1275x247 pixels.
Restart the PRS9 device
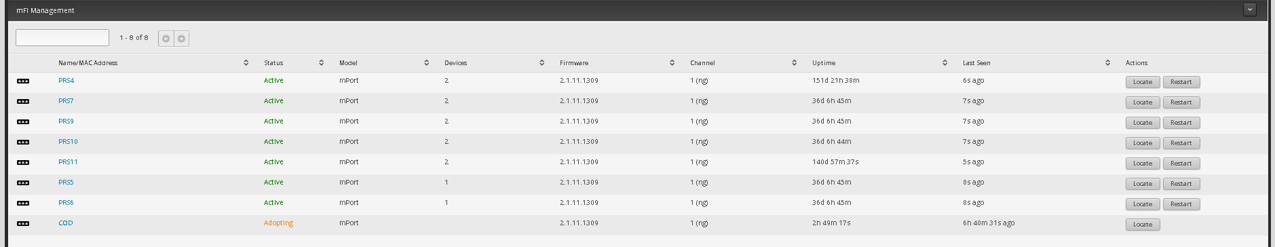(1181, 123)
